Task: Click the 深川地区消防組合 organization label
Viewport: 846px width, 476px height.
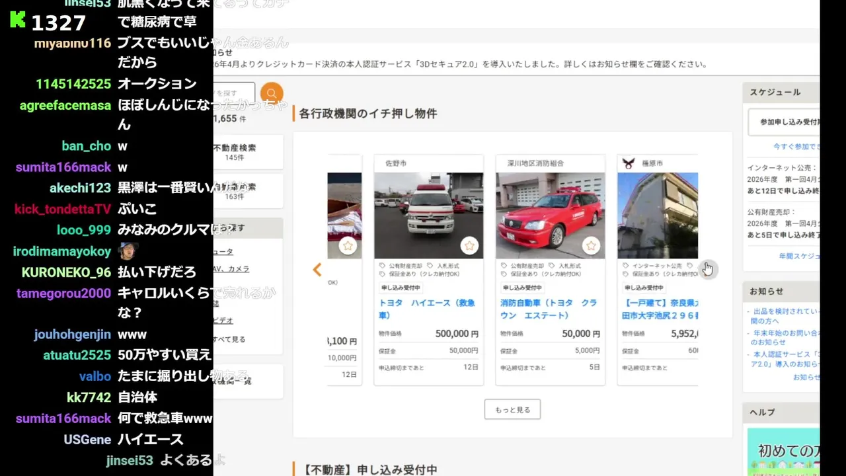Action: (x=535, y=163)
